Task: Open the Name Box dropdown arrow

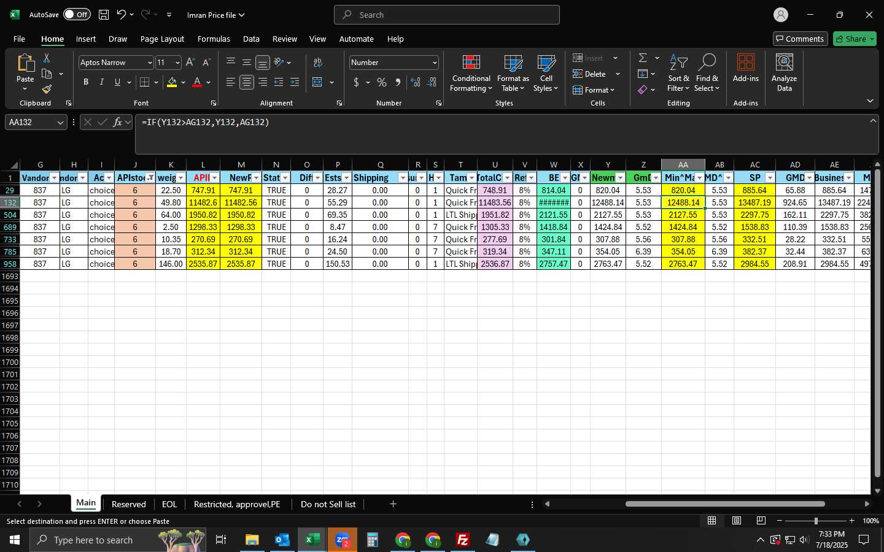Action: coord(60,122)
